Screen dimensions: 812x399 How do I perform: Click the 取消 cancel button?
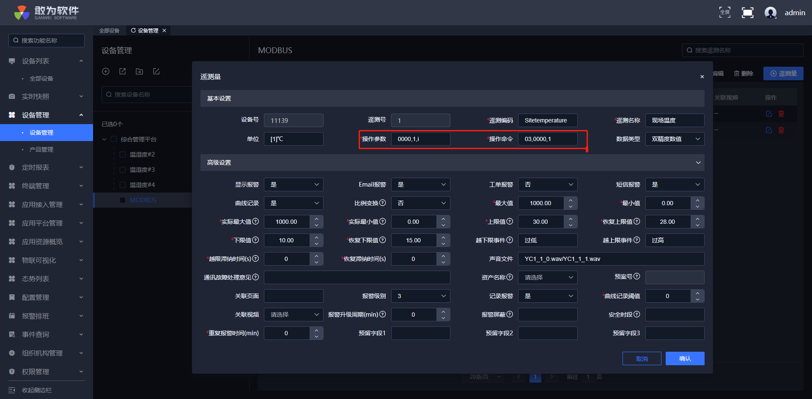coord(642,358)
